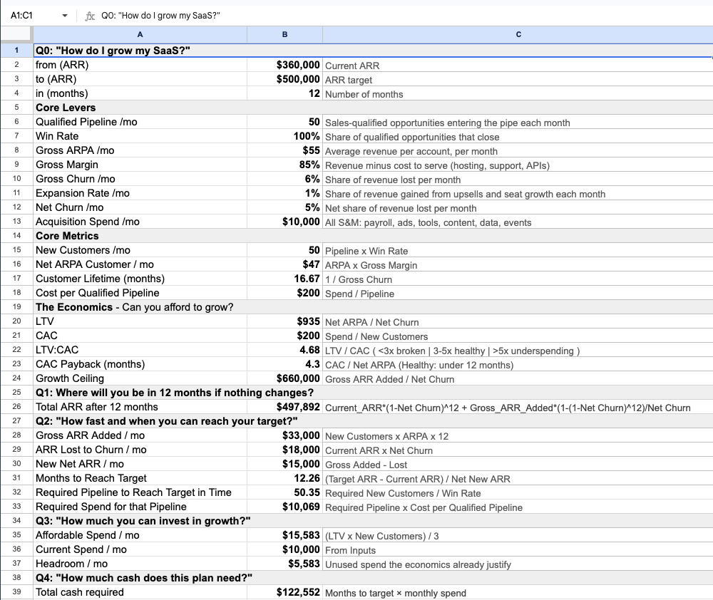The image size is (713, 600).
Task: Click the 'Pipeline x Win Rate' description
Action: pyautogui.click(x=518, y=250)
